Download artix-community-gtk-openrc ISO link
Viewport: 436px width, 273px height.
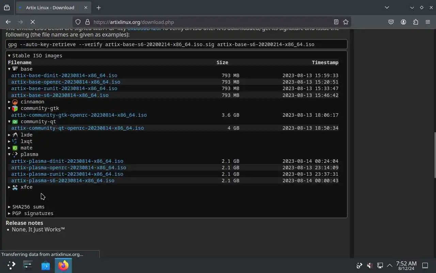pyautogui.click(x=79, y=115)
